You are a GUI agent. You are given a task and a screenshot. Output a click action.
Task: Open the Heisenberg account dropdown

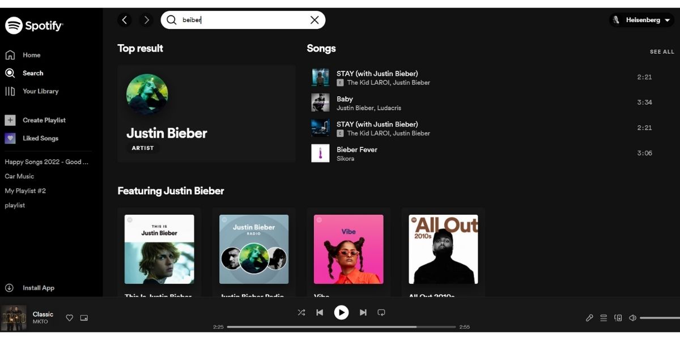point(642,19)
